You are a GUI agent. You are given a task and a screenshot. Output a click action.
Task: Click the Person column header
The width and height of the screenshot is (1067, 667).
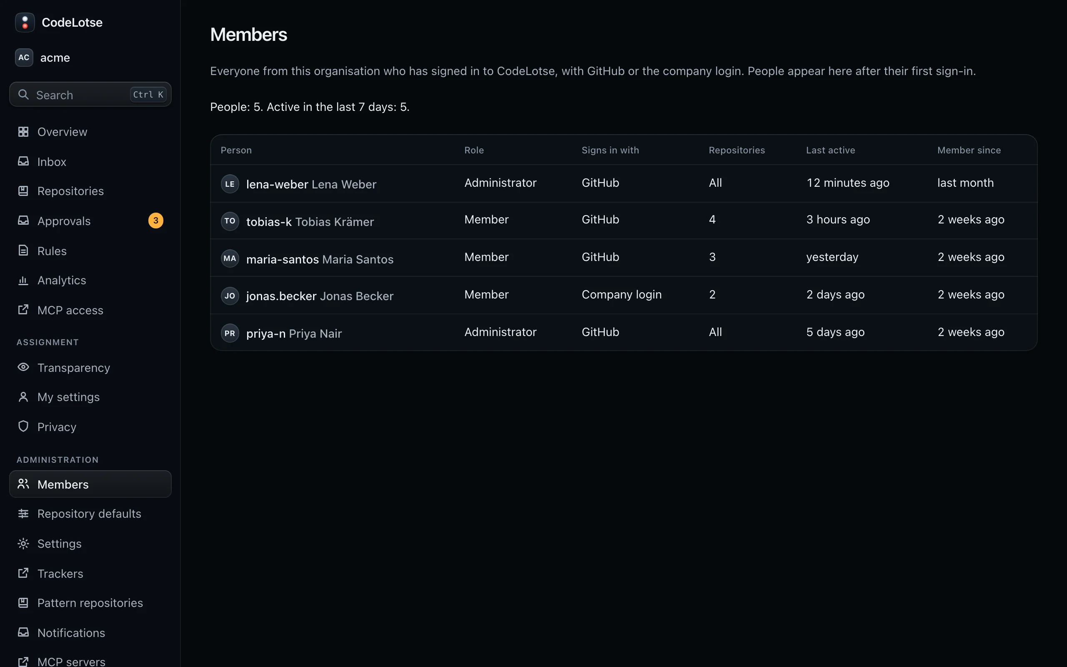pyautogui.click(x=236, y=150)
